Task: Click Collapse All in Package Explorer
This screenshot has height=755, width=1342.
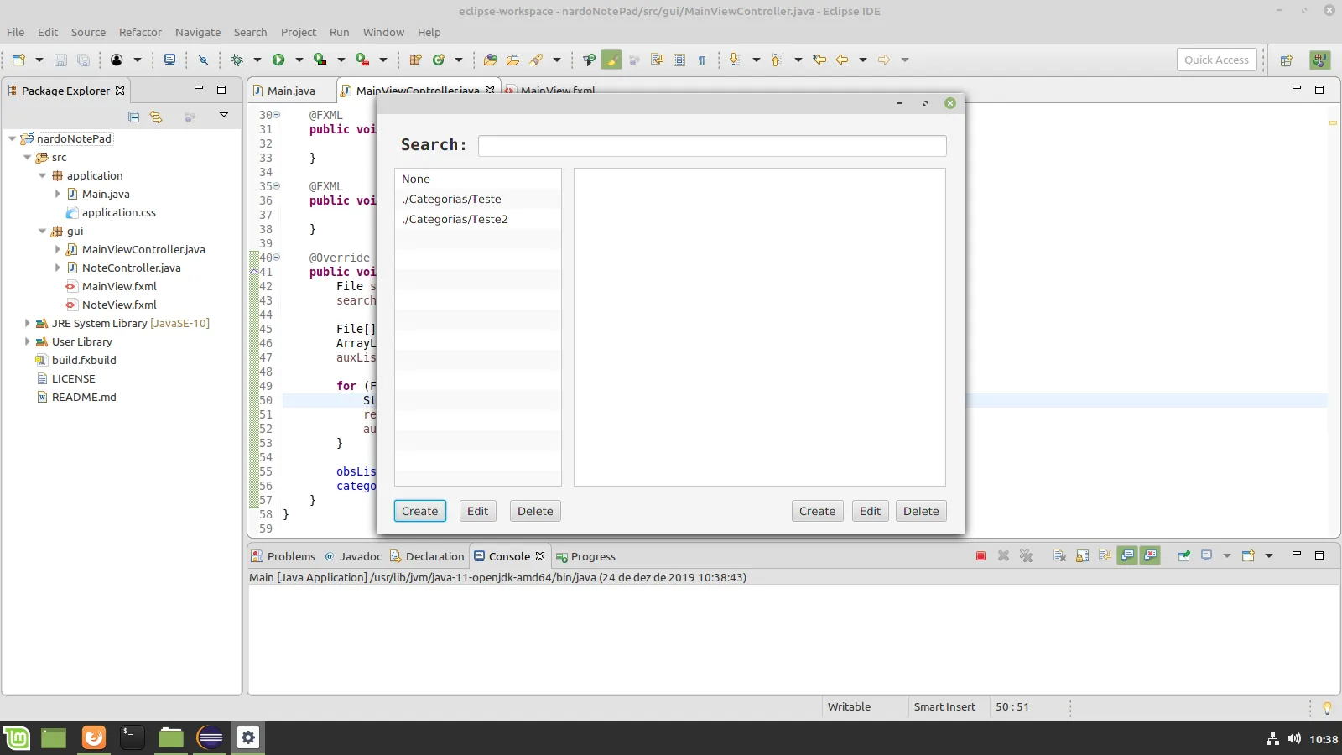Action: (x=133, y=117)
